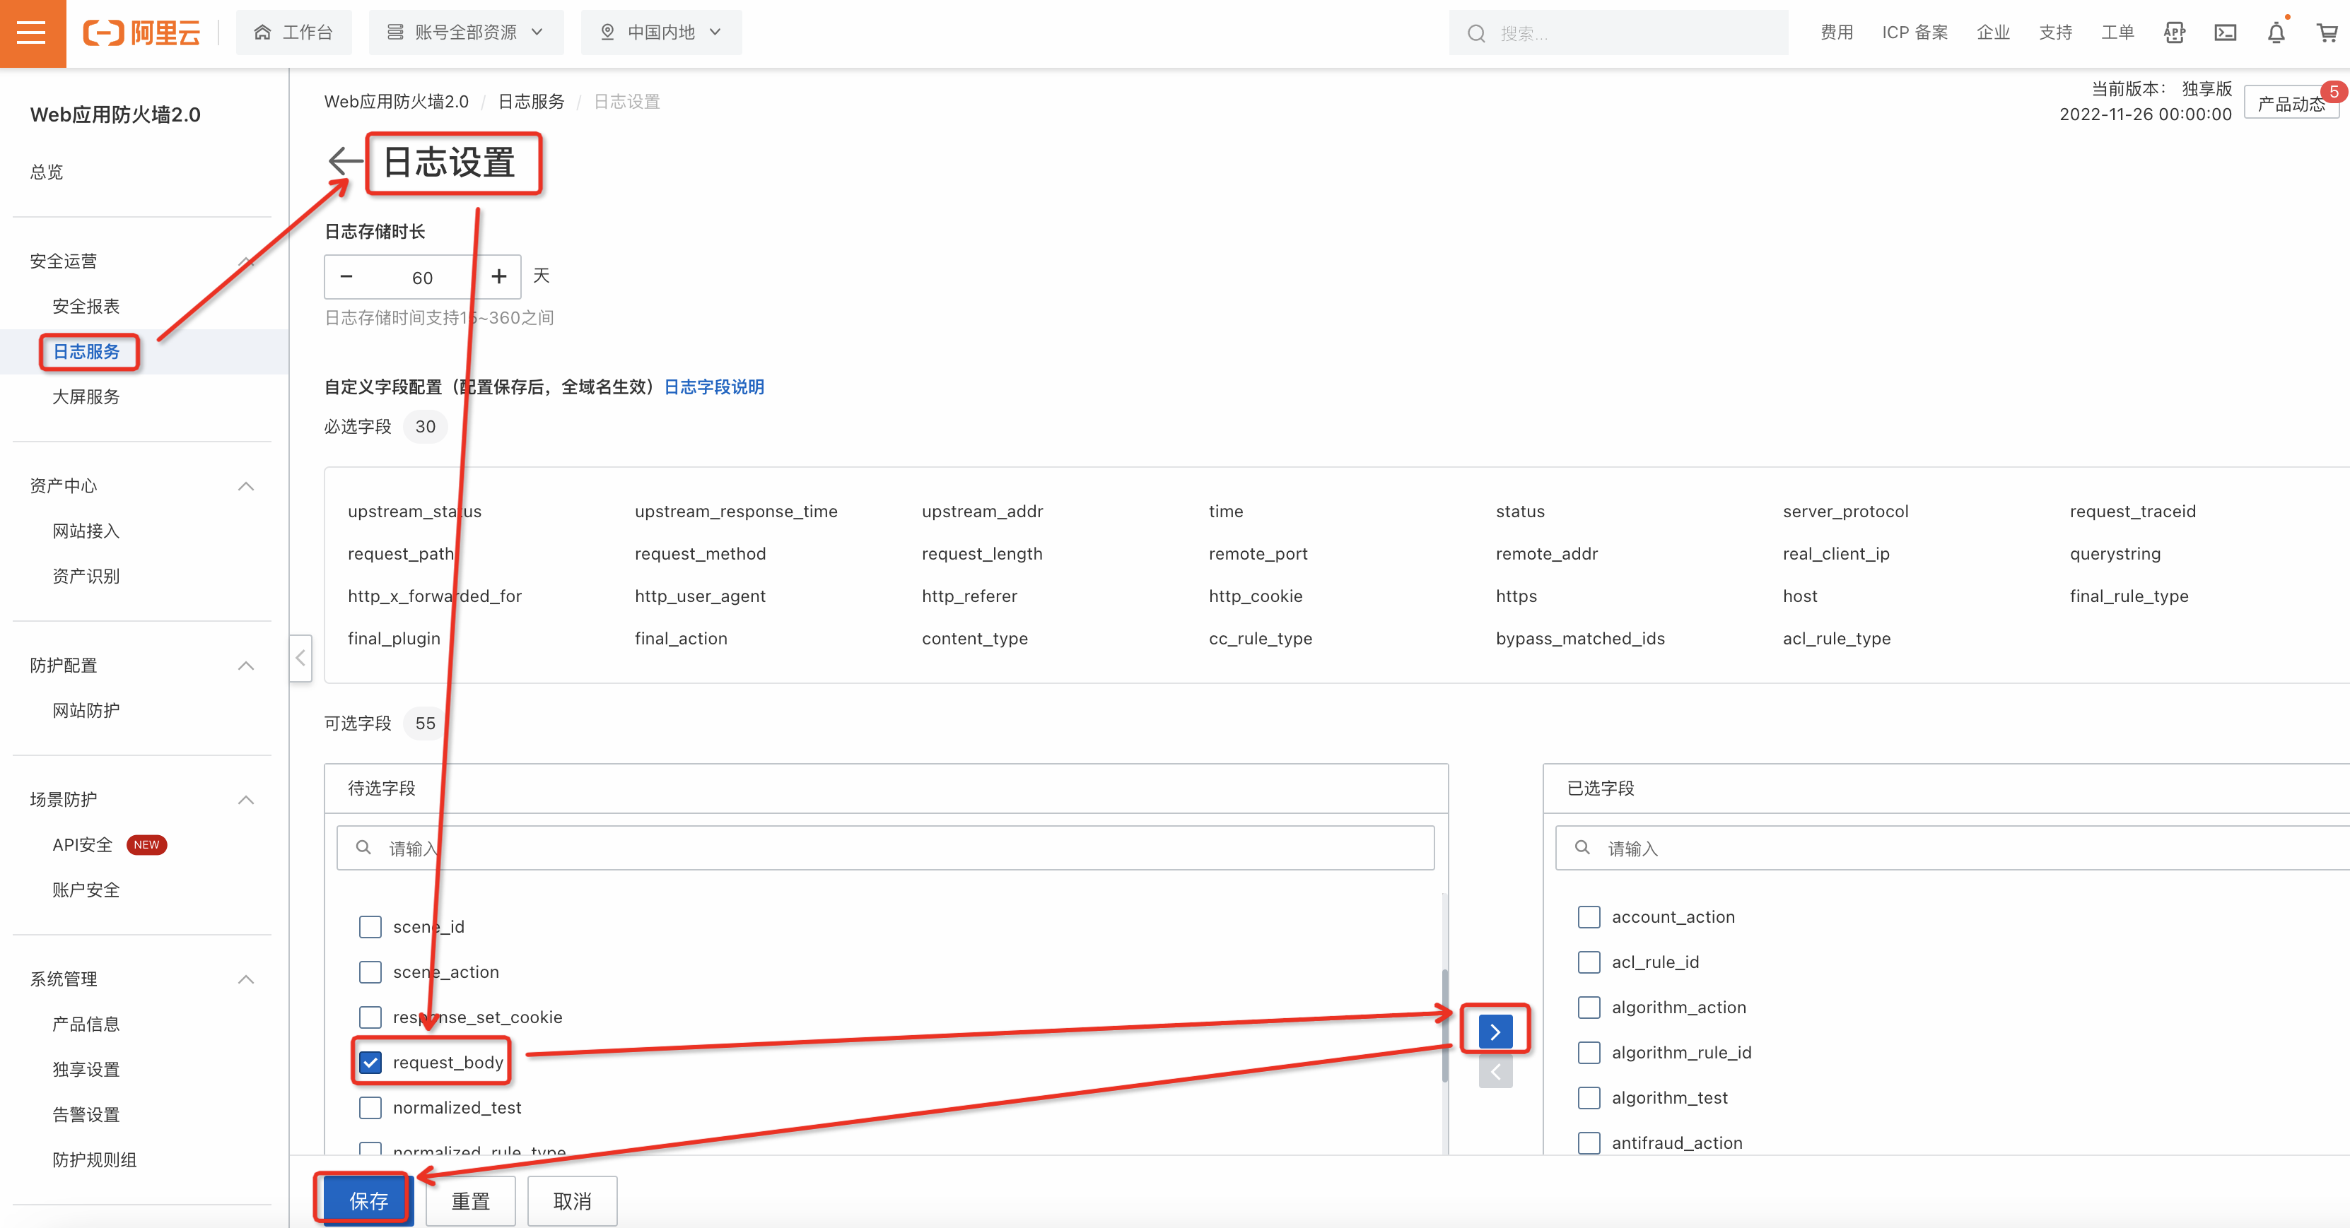Check the antifraud_action field

tap(1589, 1143)
